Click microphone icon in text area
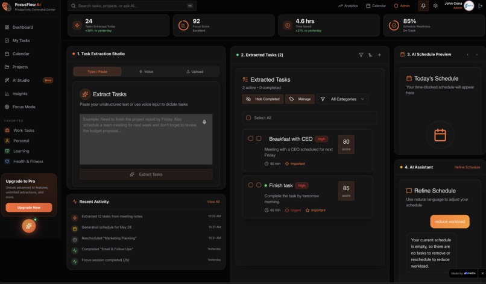Viewport: 486px width, 284px height. pyautogui.click(x=204, y=122)
